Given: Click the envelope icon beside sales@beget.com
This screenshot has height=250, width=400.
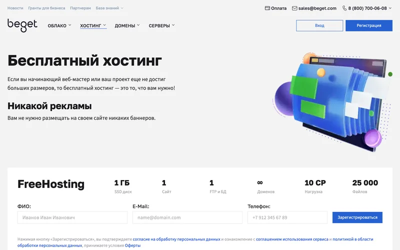Looking at the screenshot, I should 294,8.
